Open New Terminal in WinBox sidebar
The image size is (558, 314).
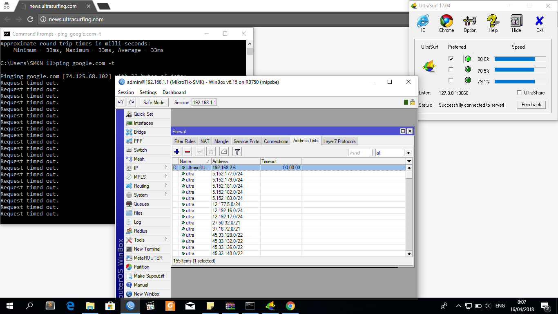pyautogui.click(x=143, y=249)
